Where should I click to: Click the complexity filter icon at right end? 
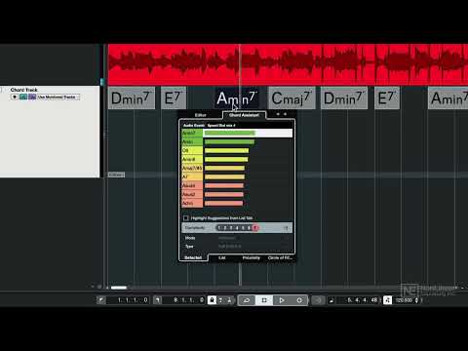point(287,228)
